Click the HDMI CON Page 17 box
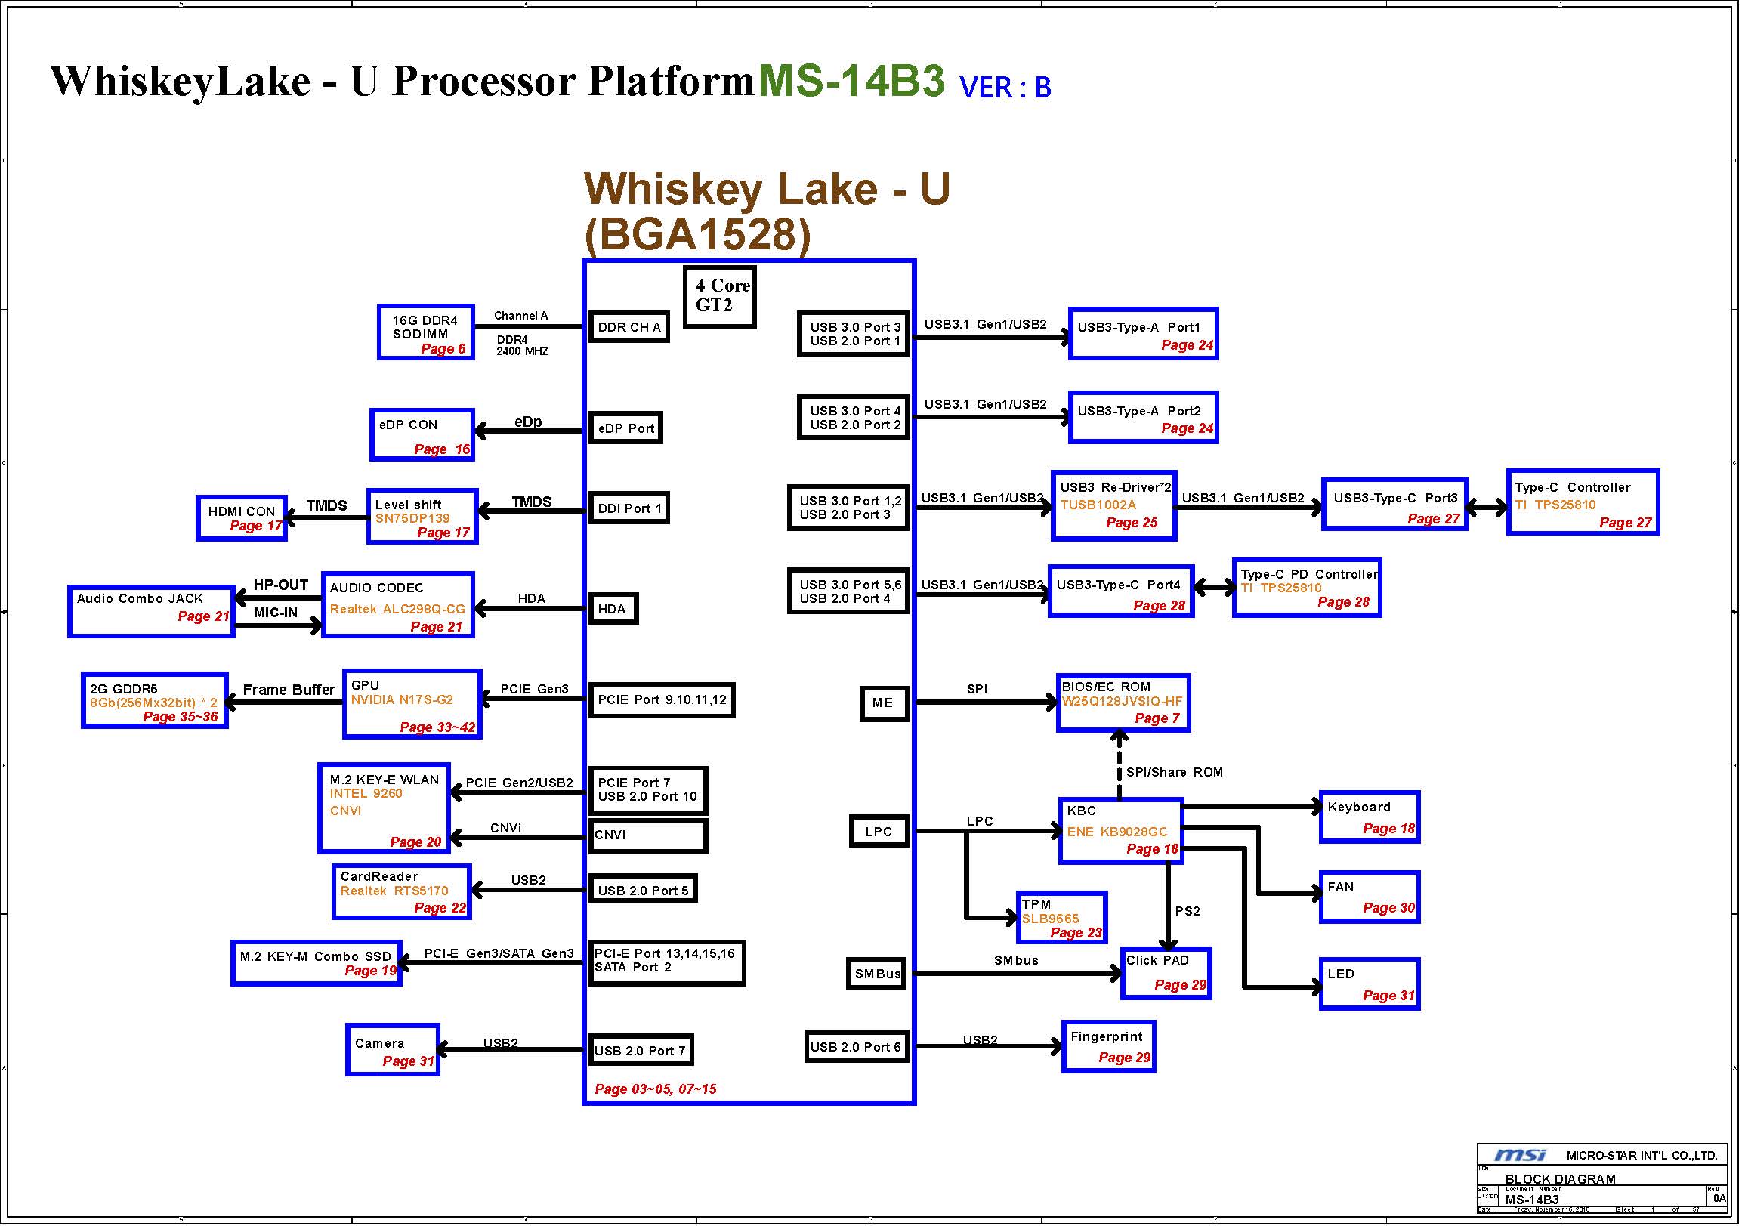 242,519
